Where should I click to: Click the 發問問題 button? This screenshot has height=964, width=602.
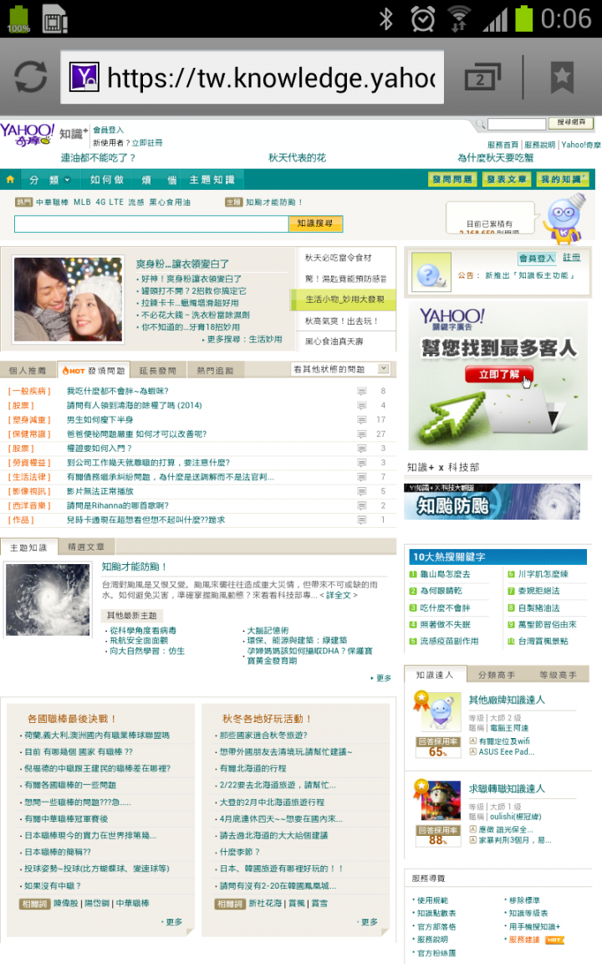[x=452, y=180]
